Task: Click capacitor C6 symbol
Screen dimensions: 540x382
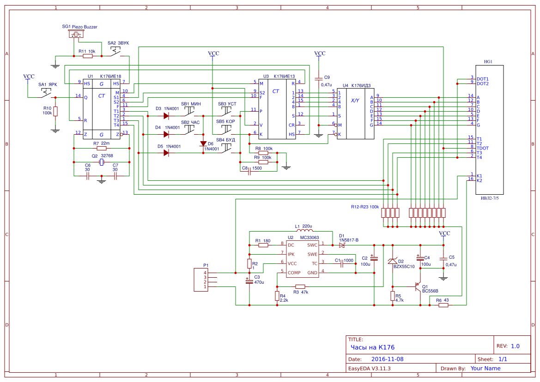Action: click(x=87, y=176)
